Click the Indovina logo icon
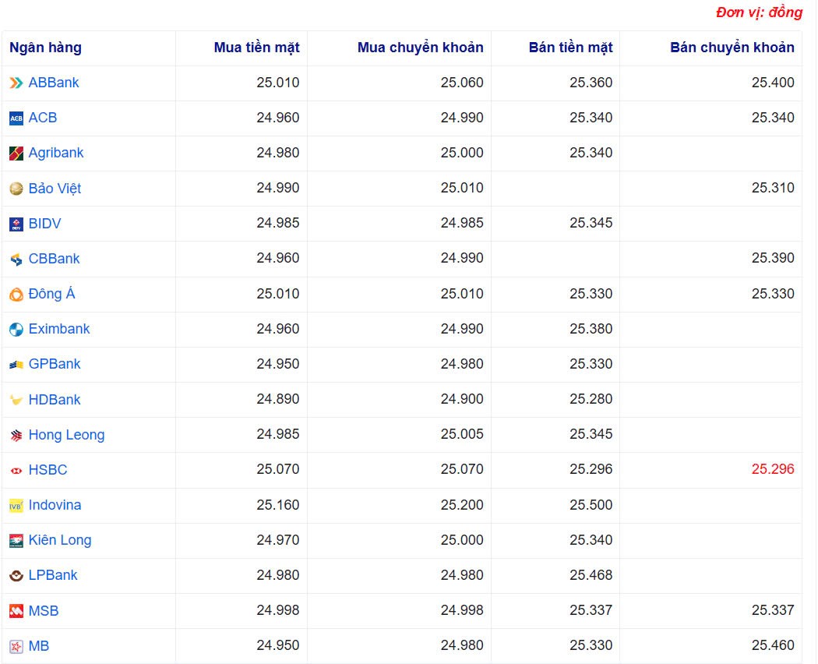Screen dimensions: 818x664 pyautogui.click(x=16, y=506)
